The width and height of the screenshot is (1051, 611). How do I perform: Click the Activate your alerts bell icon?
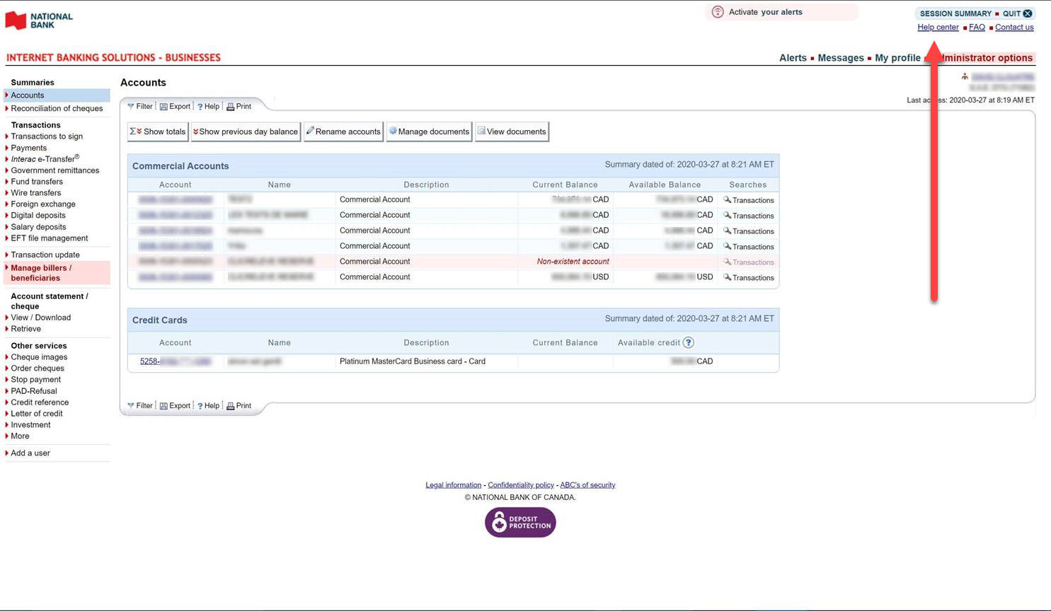coord(718,12)
